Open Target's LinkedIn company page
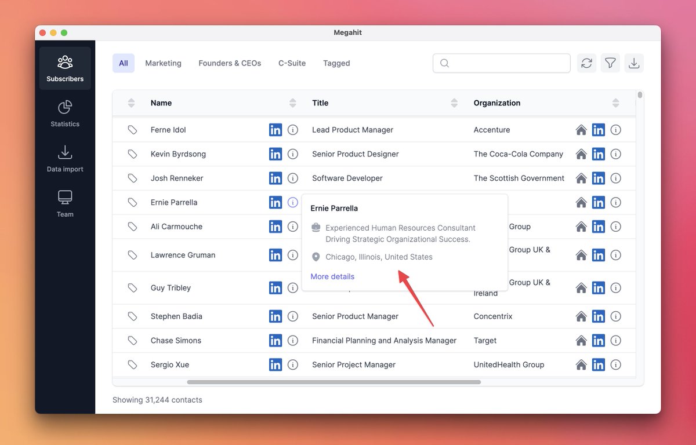Image resolution: width=696 pixels, height=445 pixels. click(599, 341)
